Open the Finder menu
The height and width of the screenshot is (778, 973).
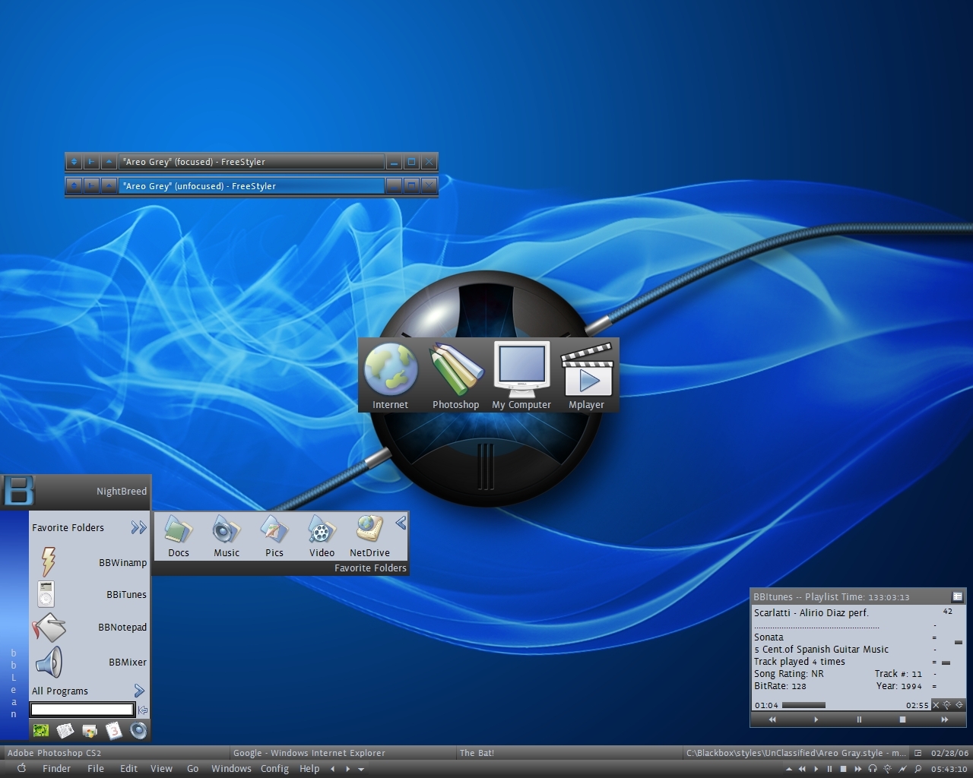pos(56,769)
